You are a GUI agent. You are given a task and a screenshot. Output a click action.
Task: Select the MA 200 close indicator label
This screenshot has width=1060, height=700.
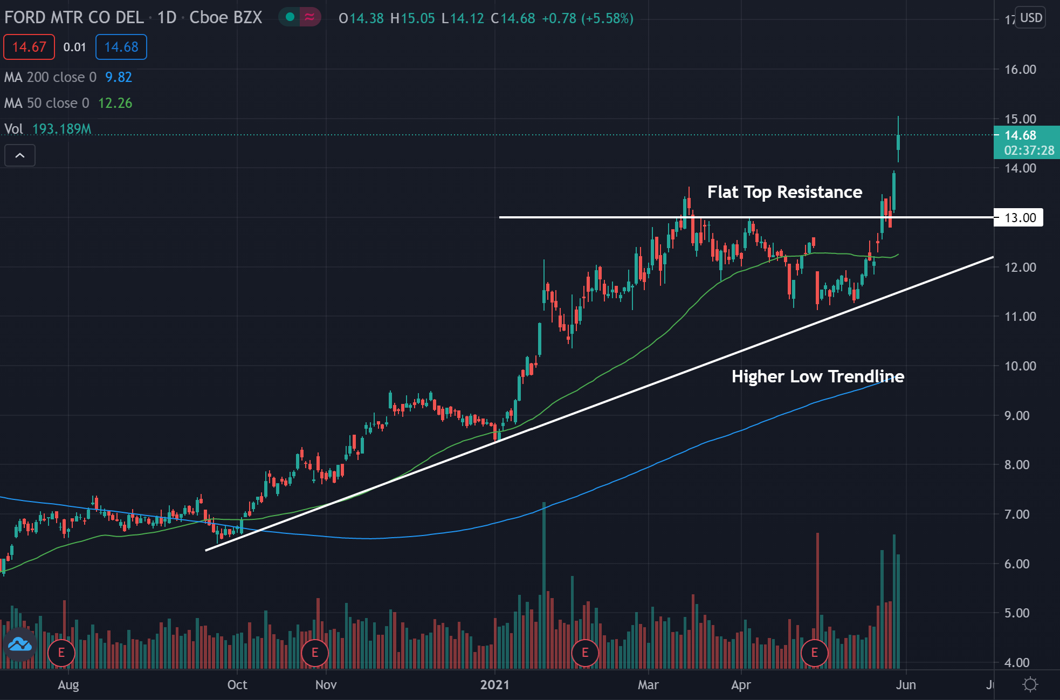(50, 77)
